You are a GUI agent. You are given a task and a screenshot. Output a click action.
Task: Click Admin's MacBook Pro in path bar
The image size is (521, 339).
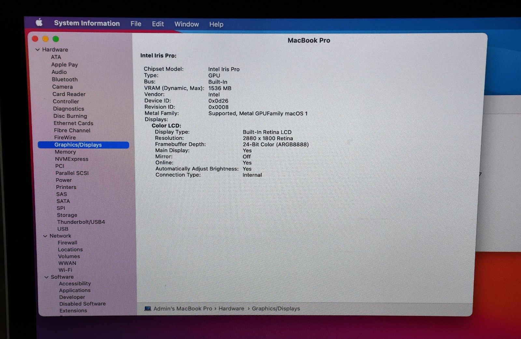pos(183,308)
